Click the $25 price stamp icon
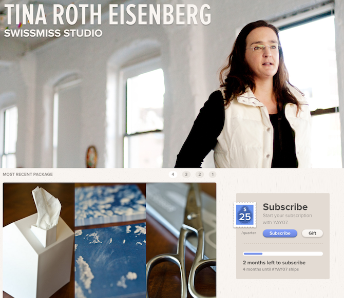Screen dimensions: 344x298 (x=244, y=215)
